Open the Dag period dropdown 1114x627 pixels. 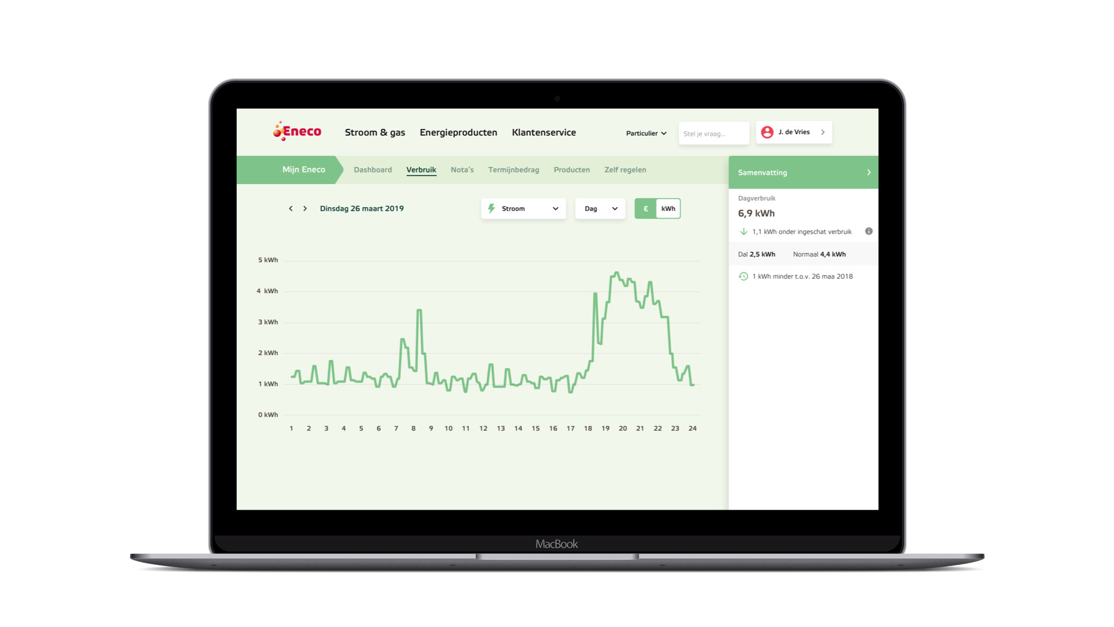(x=600, y=208)
